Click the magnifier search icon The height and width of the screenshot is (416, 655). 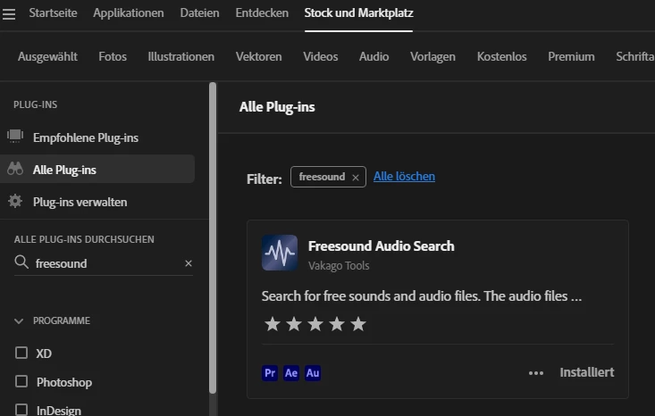tap(21, 262)
